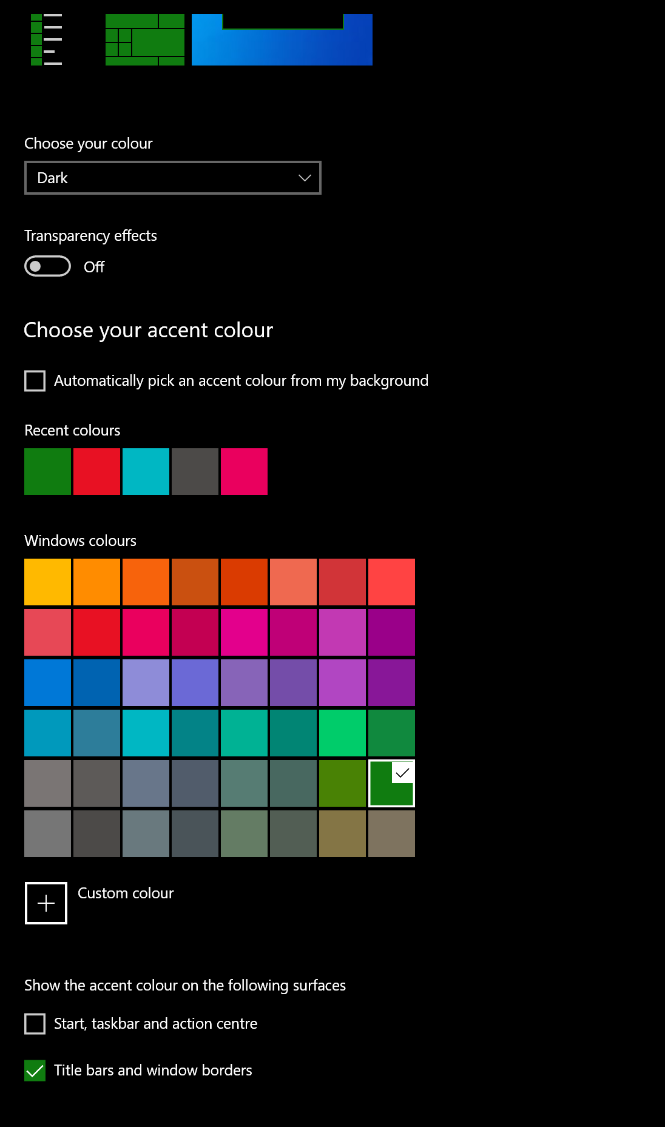The width and height of the screenshot is (665, 1127).
Task: Uncheck Title bars and window borders
Action: click(x=35, y=1071)
